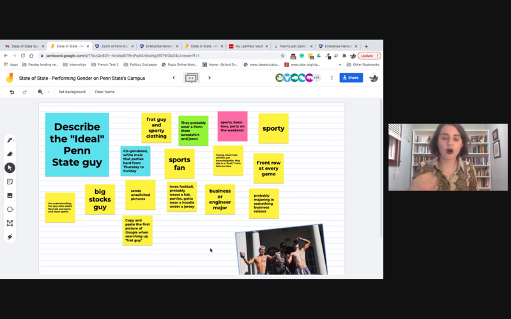Go to the previous frame
The width and height of the screenshot is (511, 319).
point(174,78)
